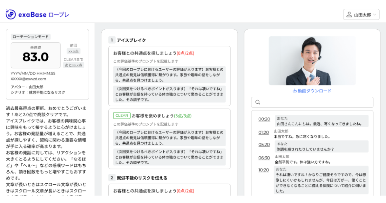
Task: Jump to timestamp 05:20 in transcript
Action: tap(264, 145)
